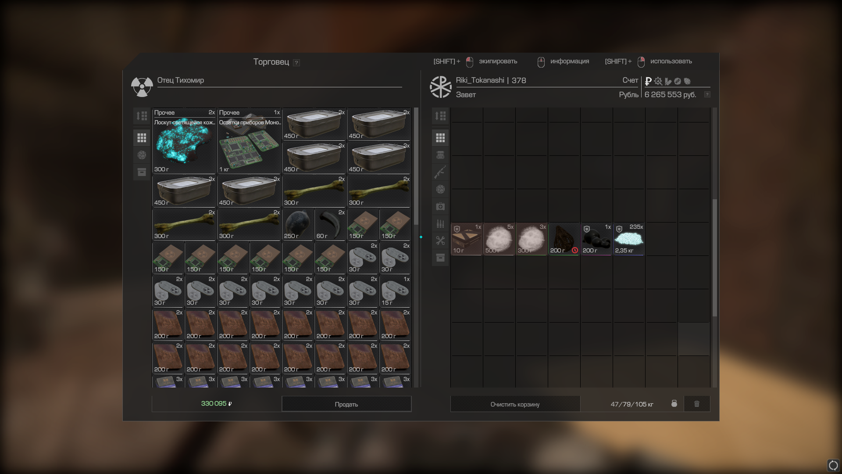Click the Очистить корзину button

point(515,404)
